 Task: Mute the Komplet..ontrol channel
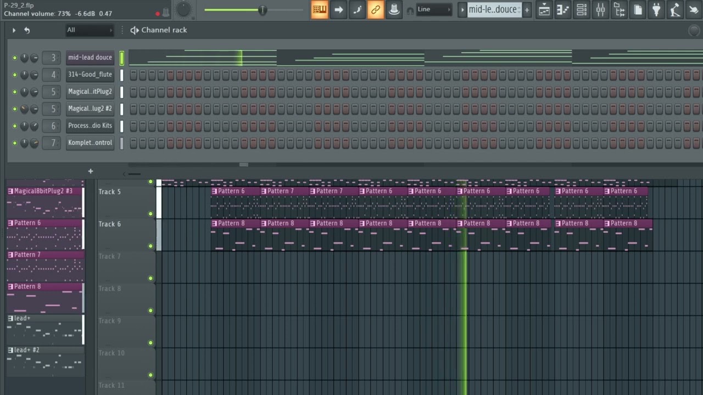(x=15, y=143)
